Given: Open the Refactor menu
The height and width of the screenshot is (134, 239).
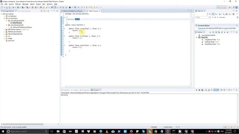Looking at the screenshot, I should 18,4.
